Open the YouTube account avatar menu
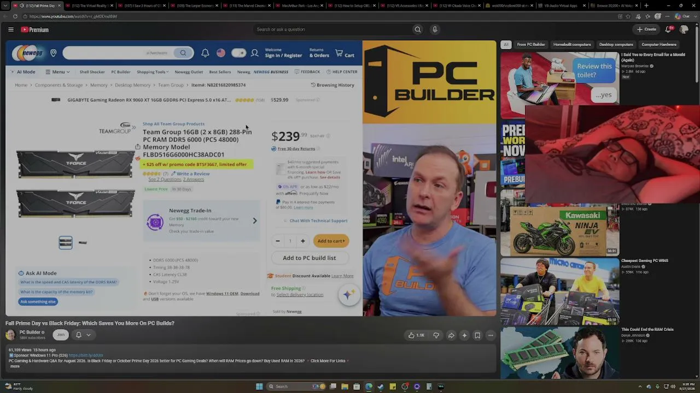The width and height of the screenshot is (700, 393). pos(684,29)
